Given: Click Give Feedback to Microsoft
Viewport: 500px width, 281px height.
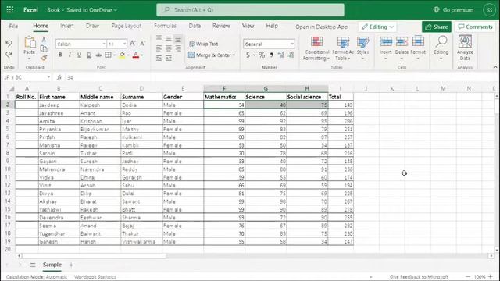Looking at the screenshot, I should coord(419,277).
